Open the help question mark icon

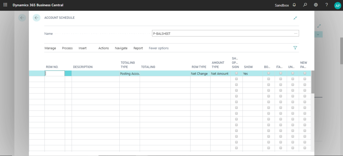point(327,5)
